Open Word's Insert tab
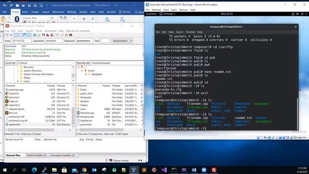This screenshot has height=174, width=309. (x=25, y=12)
